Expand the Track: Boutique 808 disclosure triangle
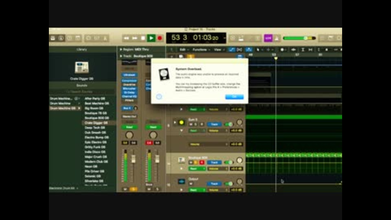The height and width of the screenshot is (220, 391). tap(121, 56)
